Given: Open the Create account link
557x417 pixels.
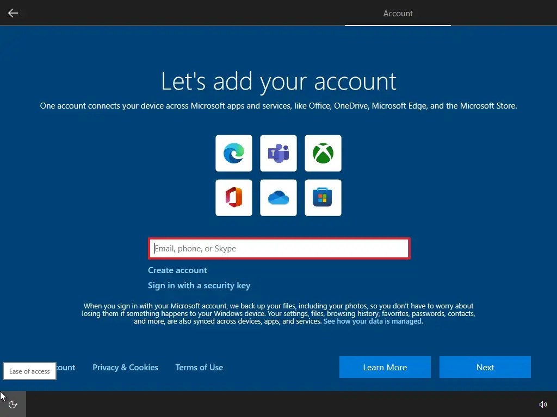Looking at the screenshot, I should tap(177, 270).
